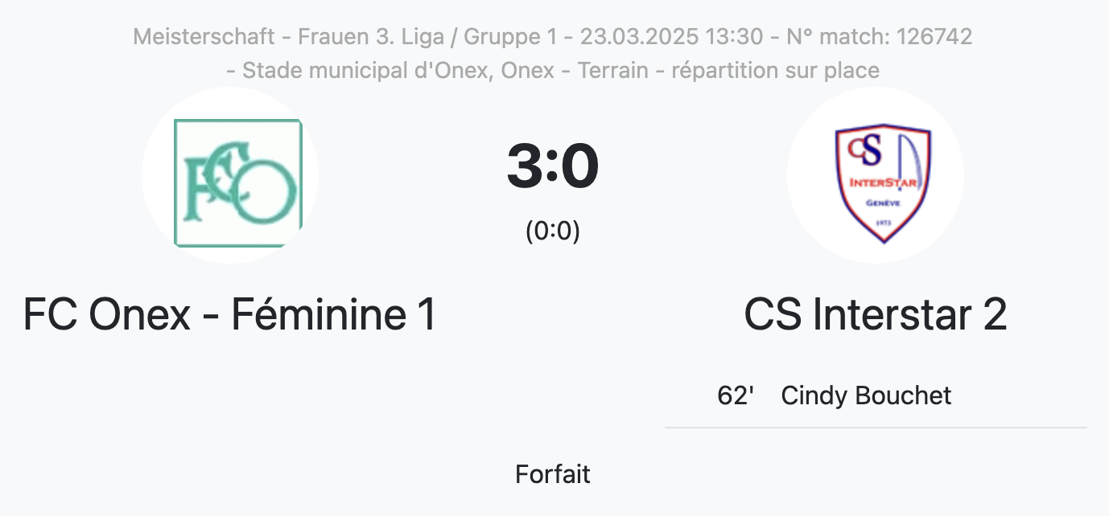1109x516 pixels.
Task: Click the Forfait label
Action: tap(553, 474)
